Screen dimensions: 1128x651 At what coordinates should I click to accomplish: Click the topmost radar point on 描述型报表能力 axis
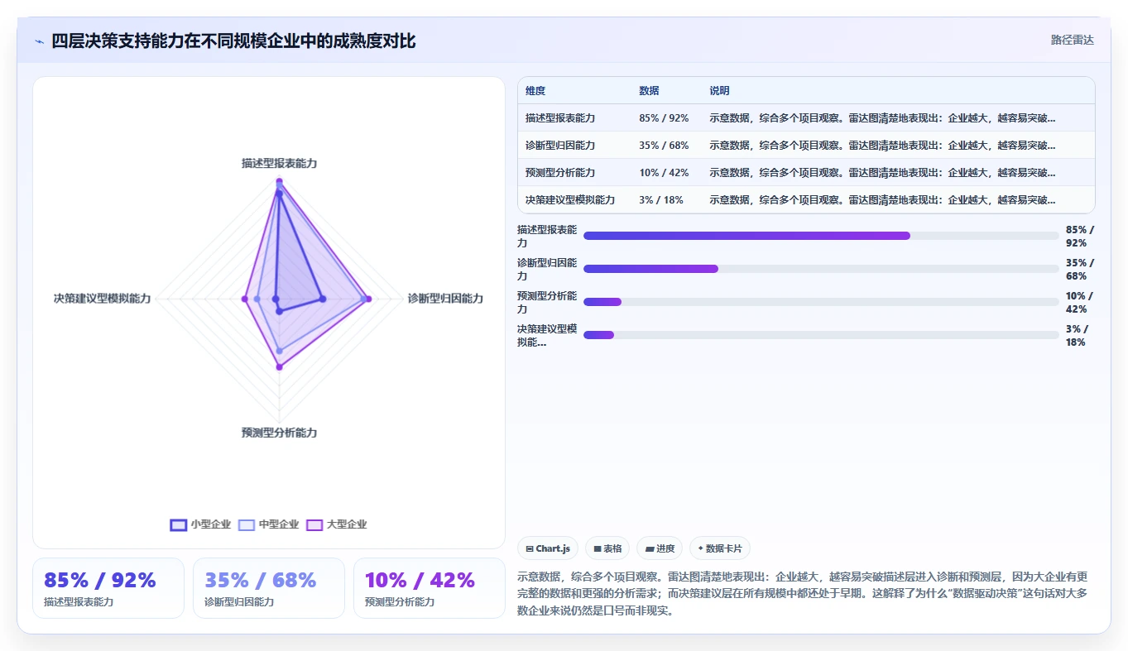tap(280, 181)
